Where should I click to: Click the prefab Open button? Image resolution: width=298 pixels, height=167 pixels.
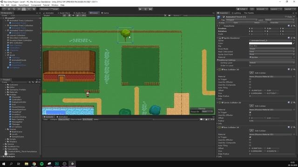pyautogui.click(x=236, y=23)
